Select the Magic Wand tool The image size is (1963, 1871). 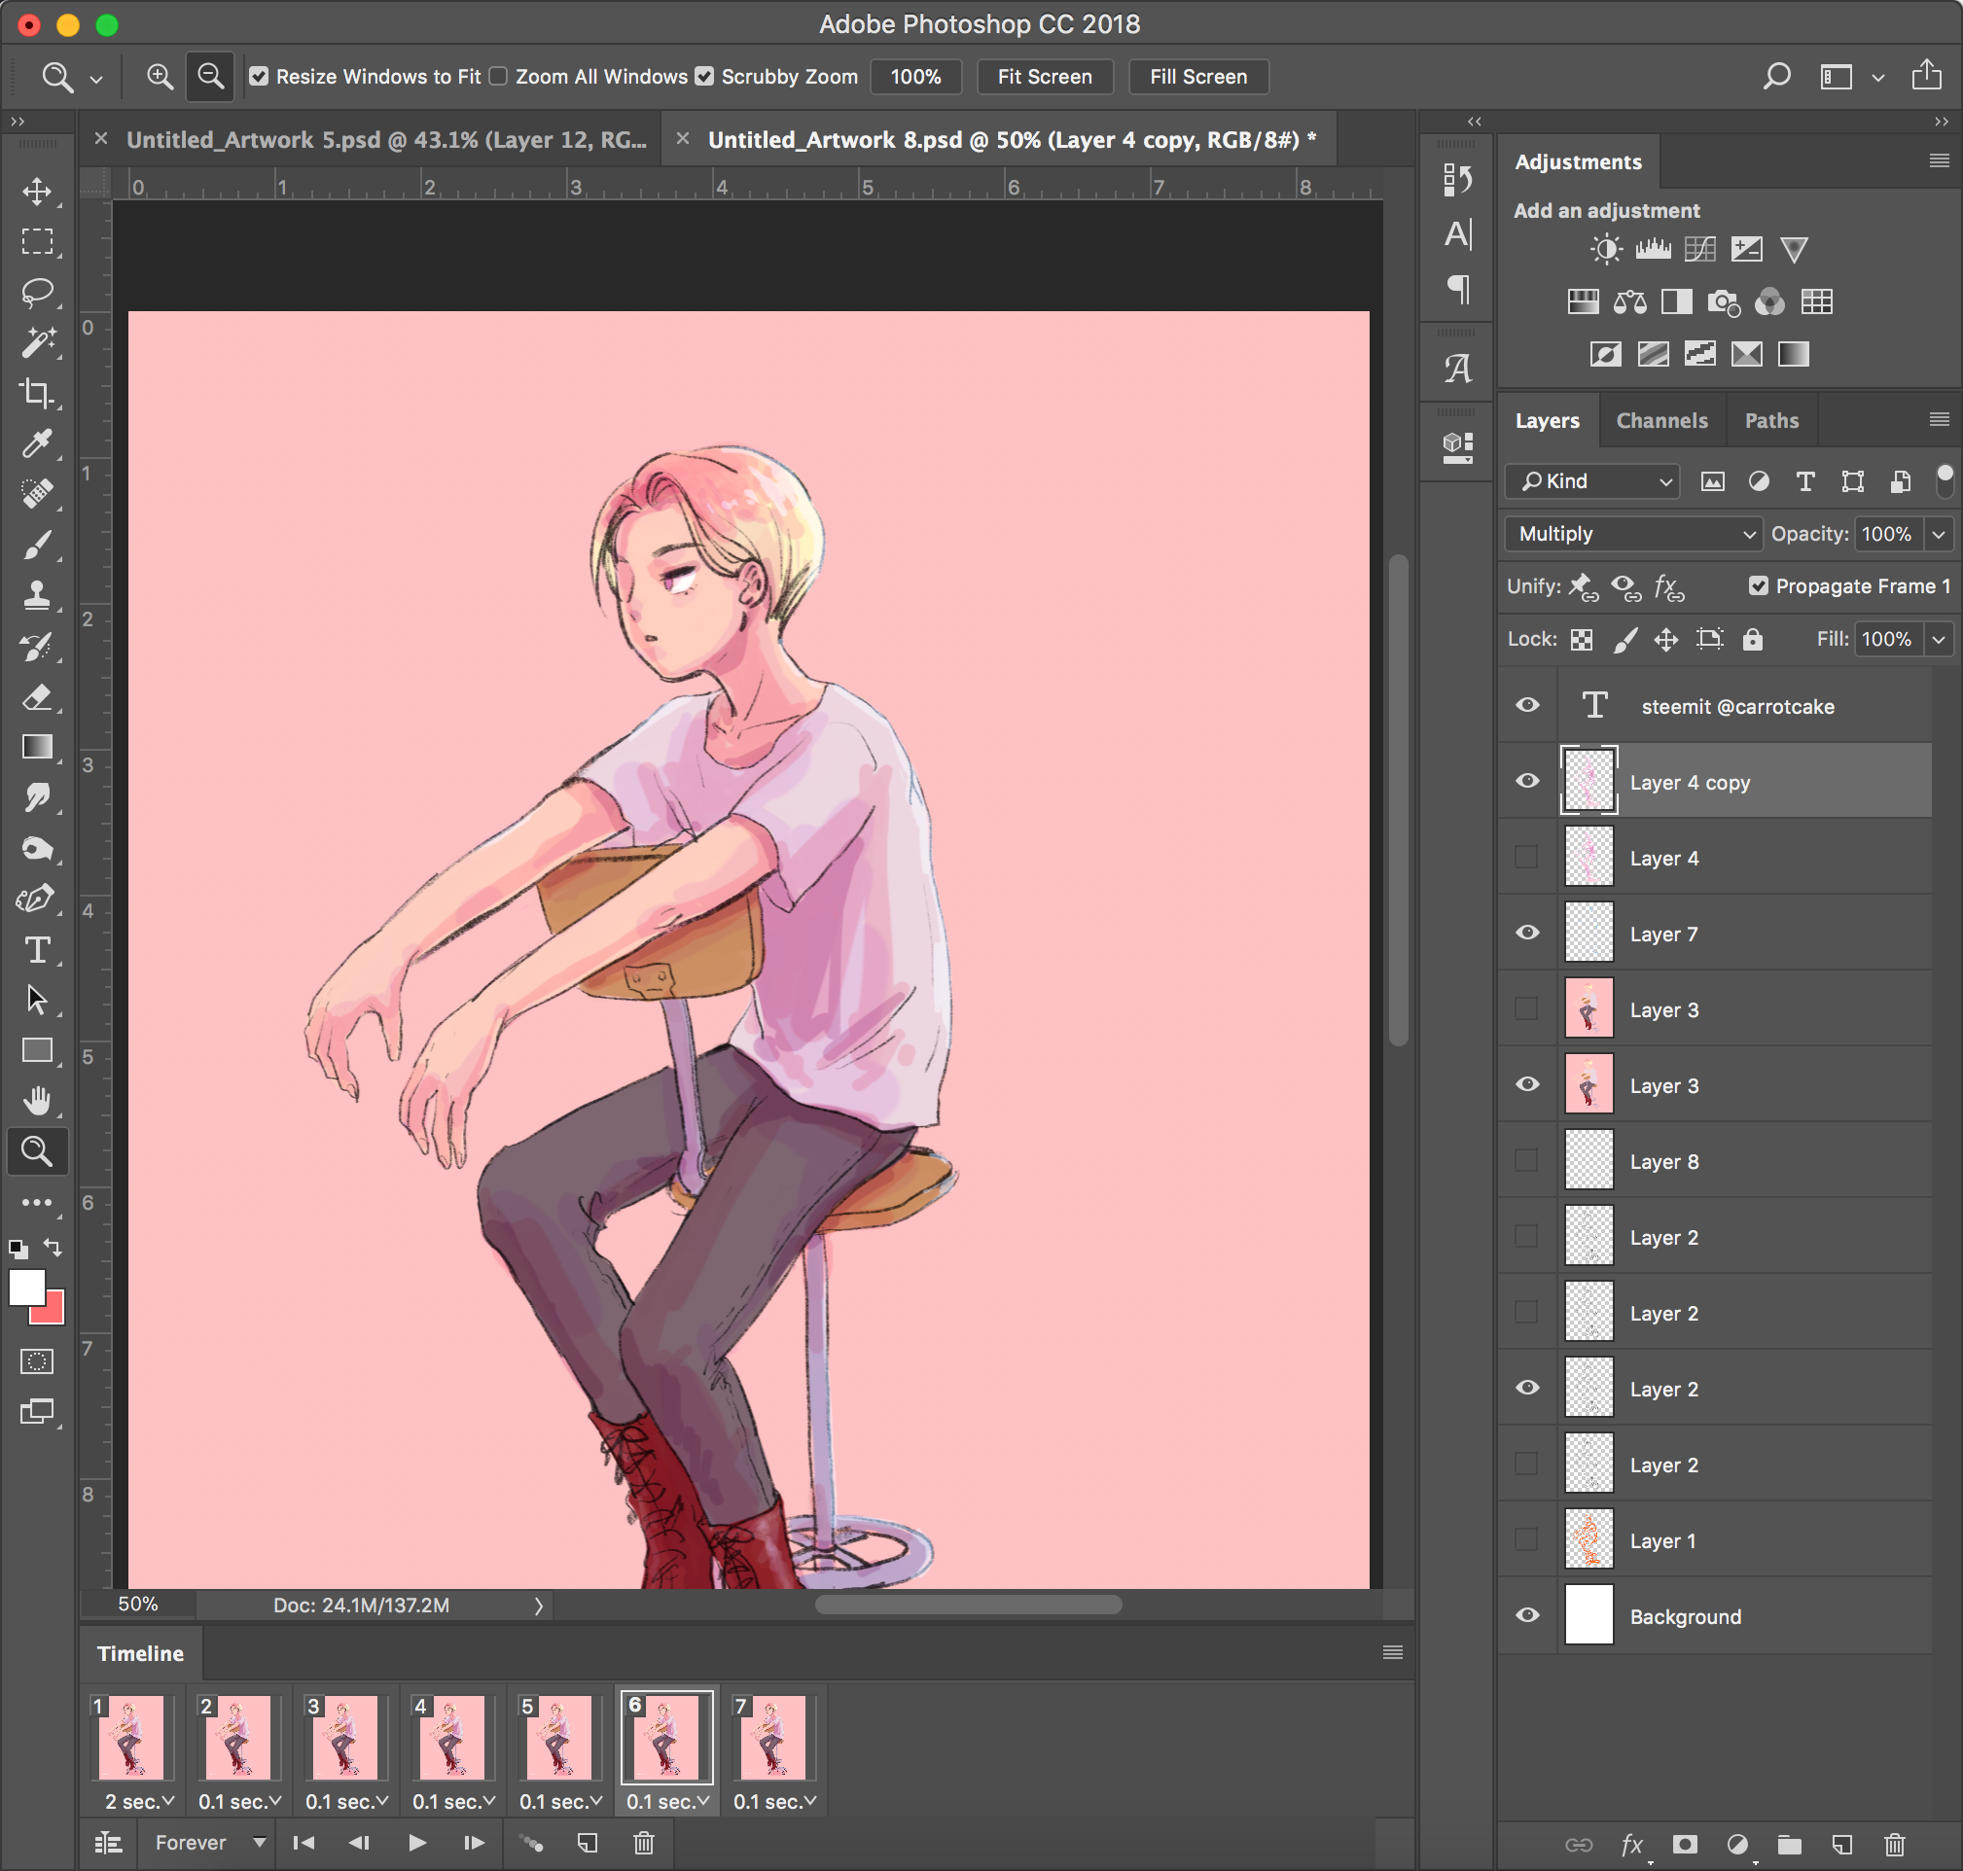tap(38, 343)
